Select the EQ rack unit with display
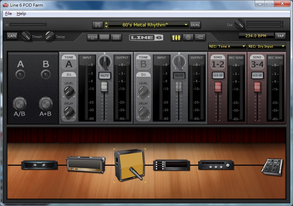 point(172,165)
